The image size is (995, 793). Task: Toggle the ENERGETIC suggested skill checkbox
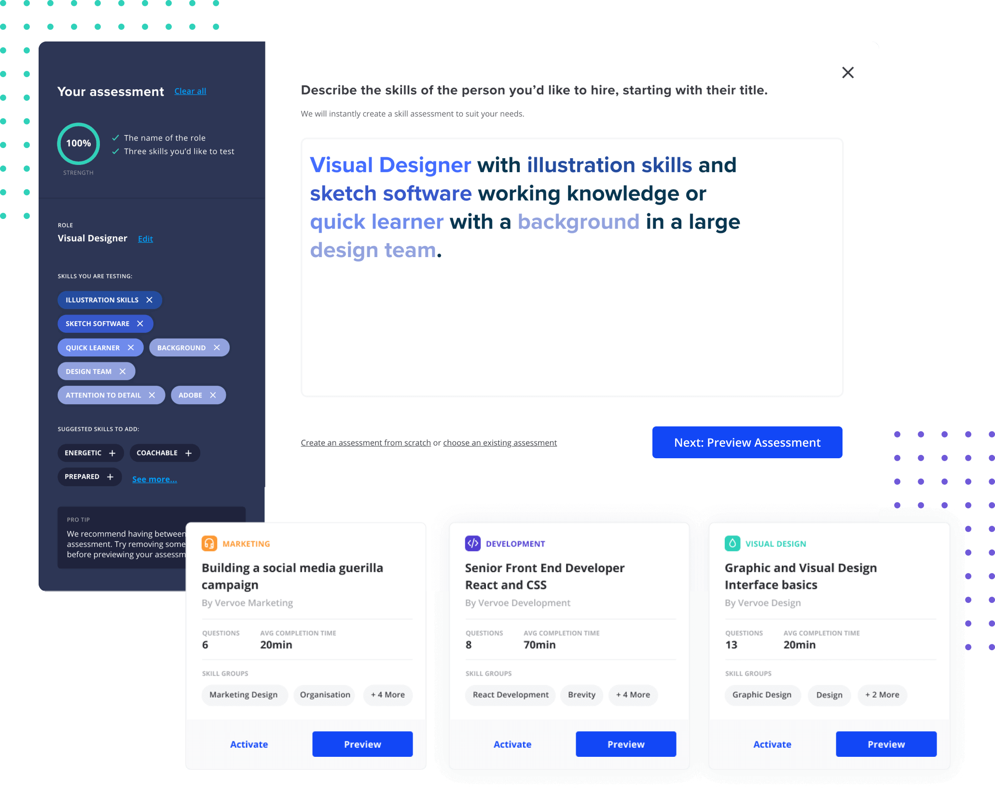click(88, 452)
